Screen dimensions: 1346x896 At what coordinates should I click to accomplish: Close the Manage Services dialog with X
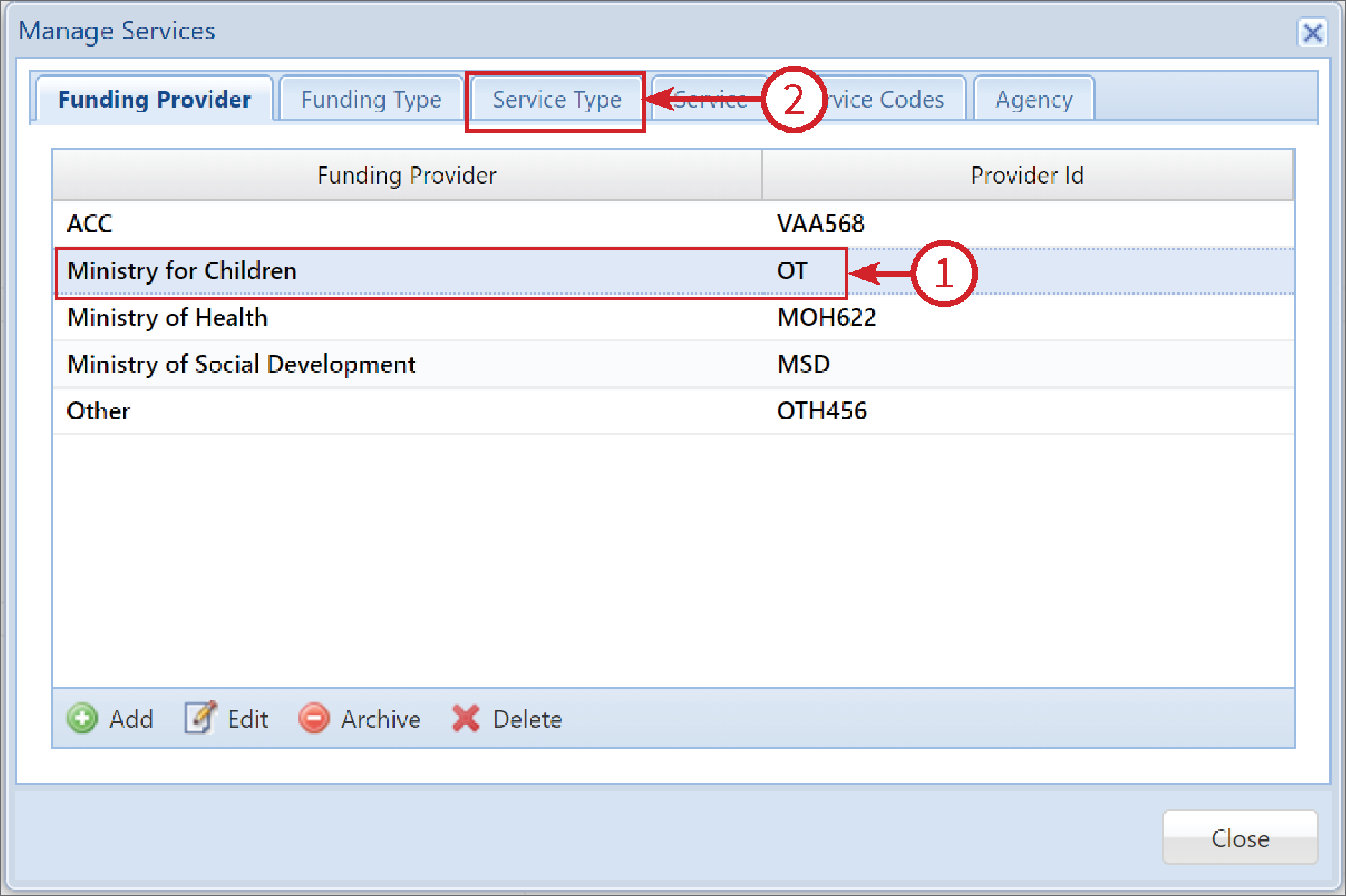pyautogui.click(x=1312, y=32)
